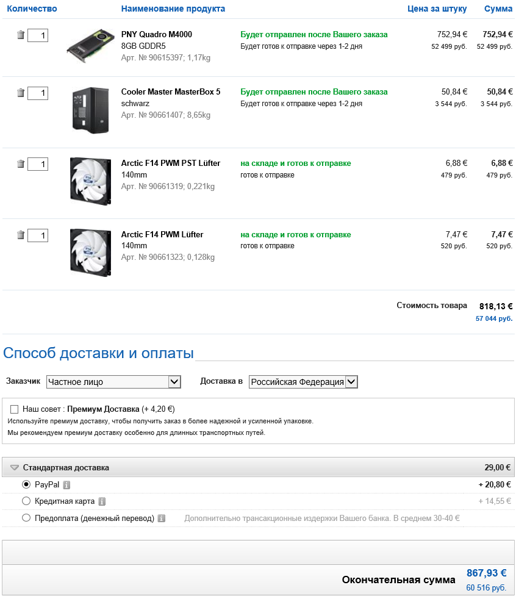
Task: Click quantity field for PNY Quadro M4000
Action: tap(38, 35)
